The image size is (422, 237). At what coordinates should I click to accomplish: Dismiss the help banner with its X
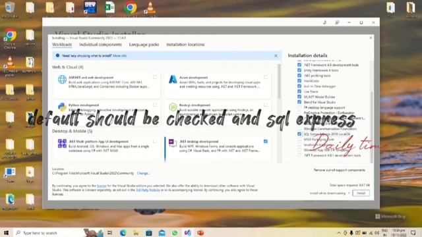[x=276, y=55]
